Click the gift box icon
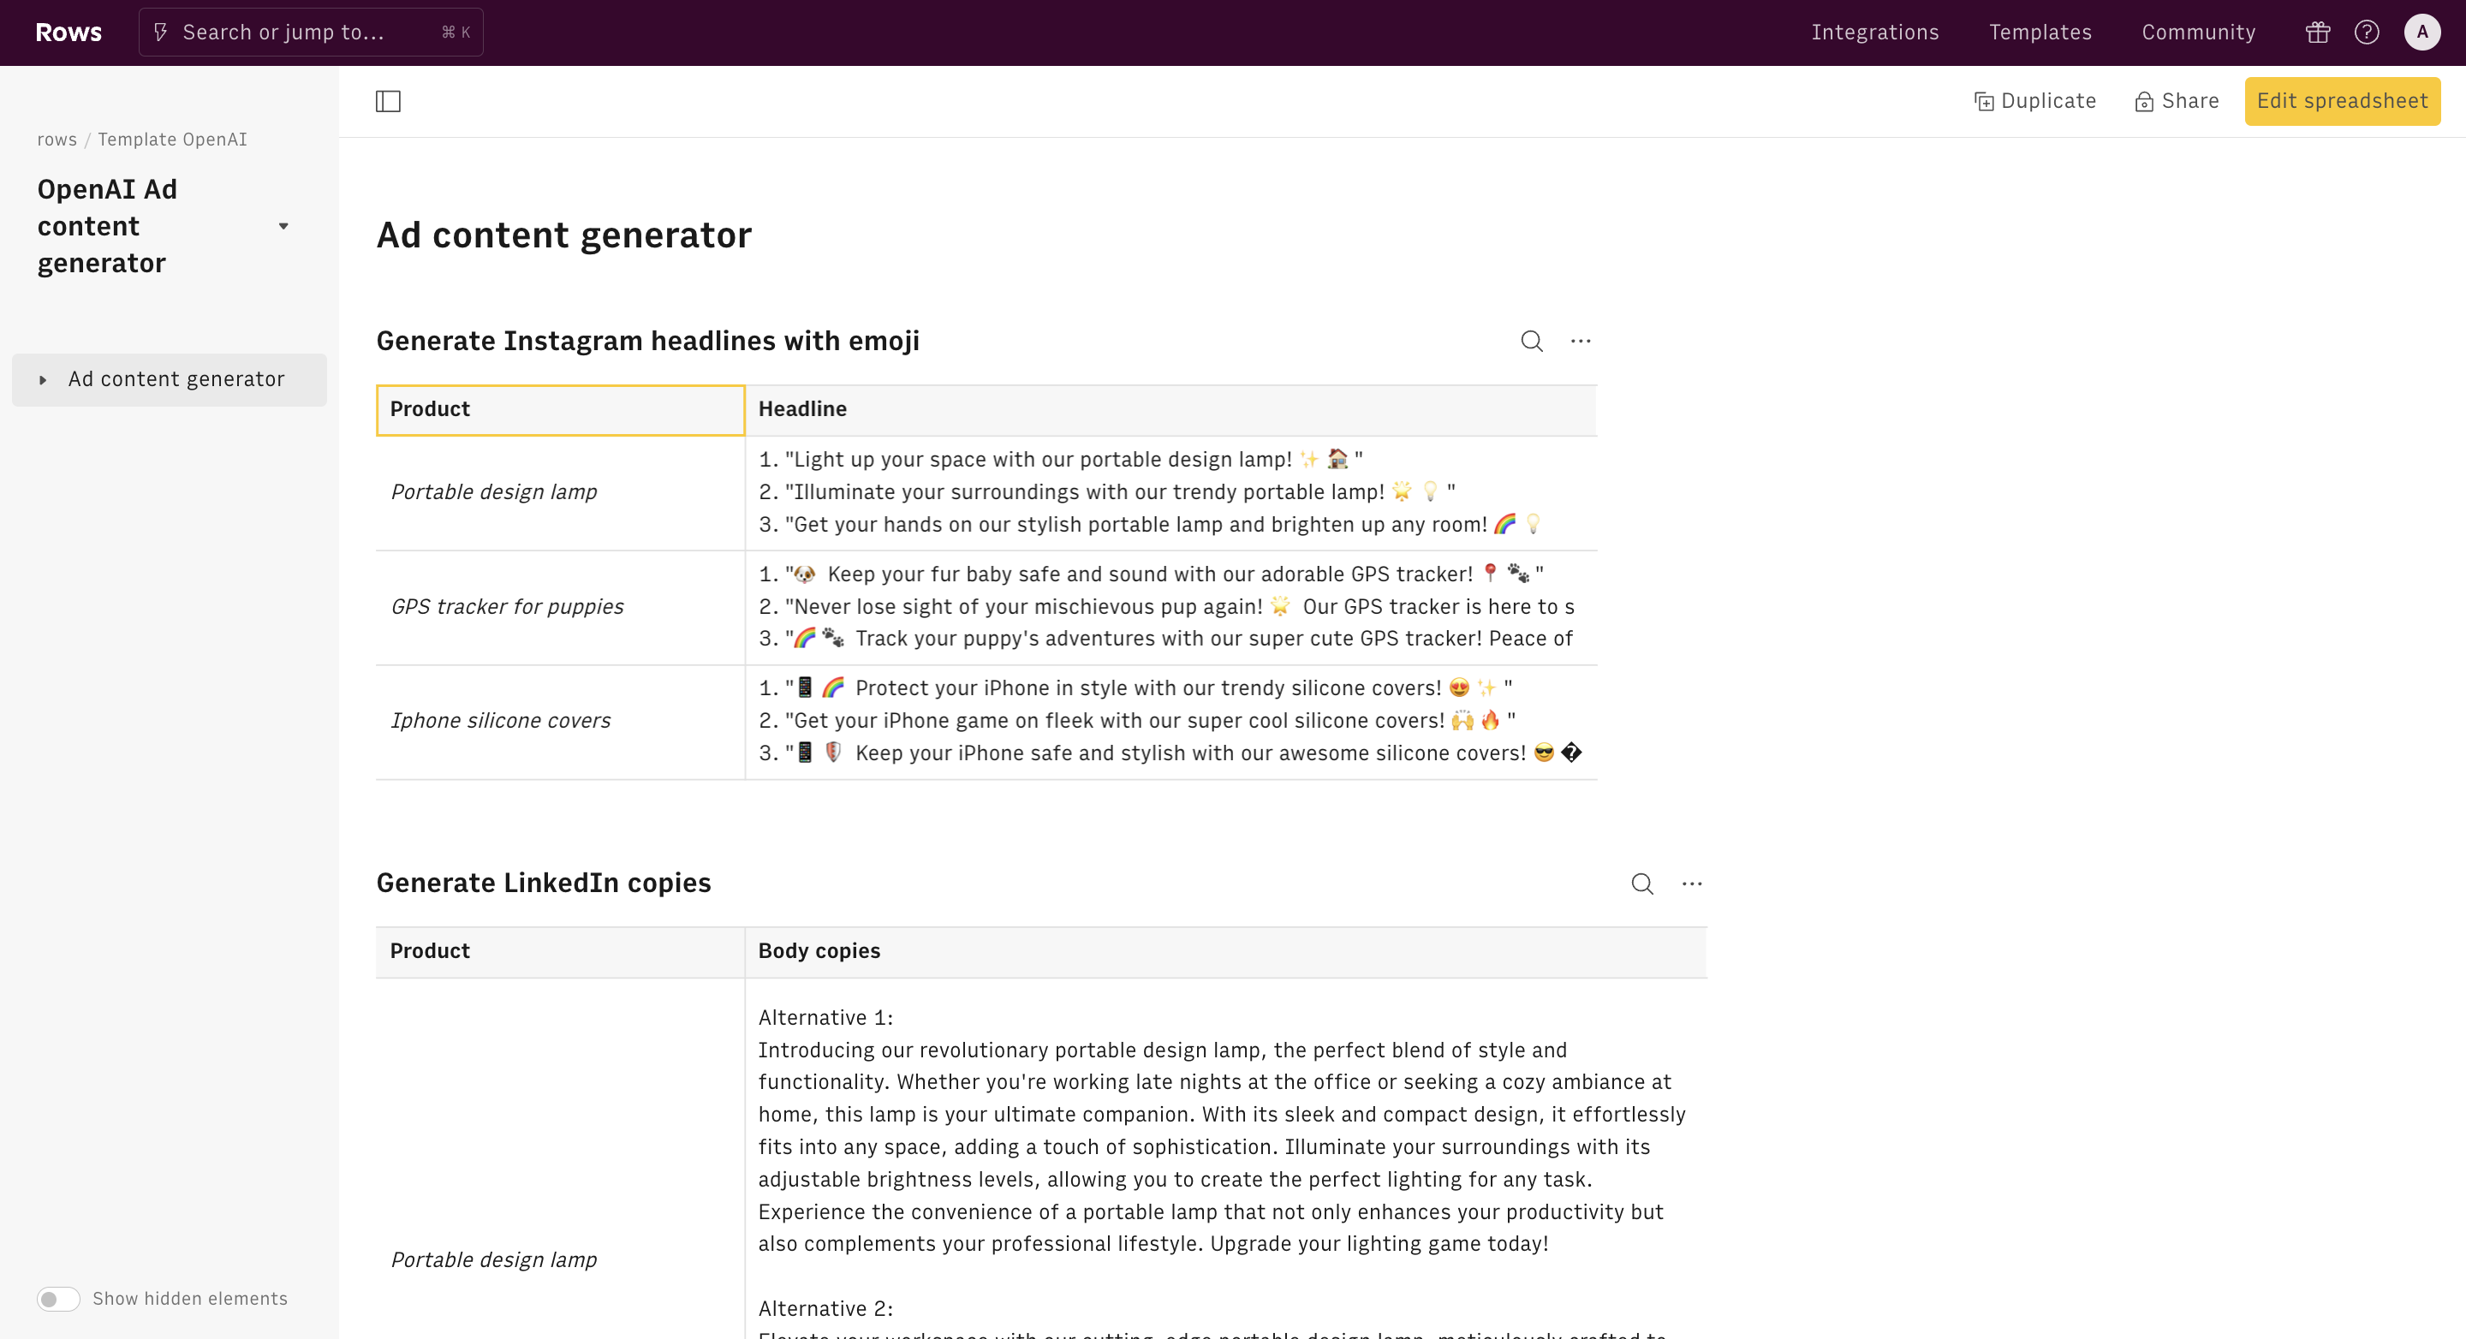Viewport: 2466px width, 1339px height. click(2317, 33)
